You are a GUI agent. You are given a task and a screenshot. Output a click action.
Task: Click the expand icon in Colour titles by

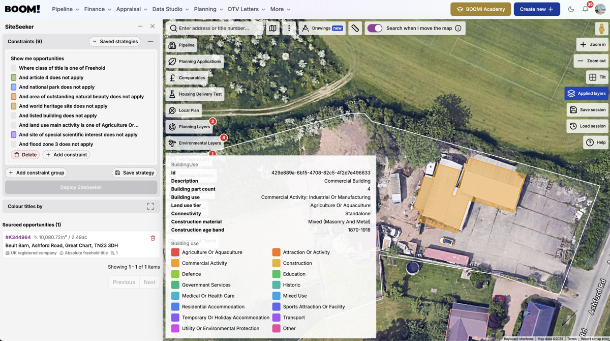coord(150,207)
